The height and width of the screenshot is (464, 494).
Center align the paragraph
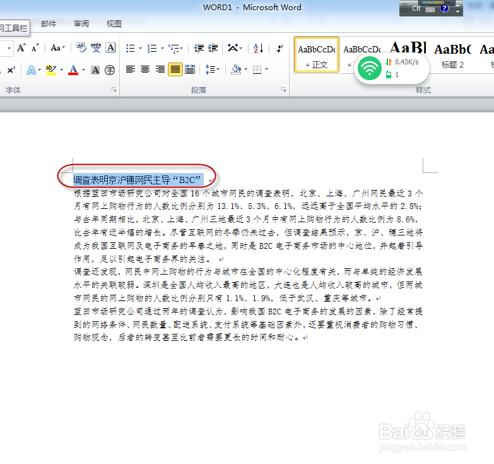point(145,69)
